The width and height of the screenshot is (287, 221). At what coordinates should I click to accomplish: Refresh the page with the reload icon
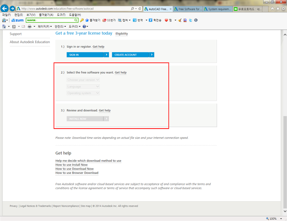click(x=140, y=9)
